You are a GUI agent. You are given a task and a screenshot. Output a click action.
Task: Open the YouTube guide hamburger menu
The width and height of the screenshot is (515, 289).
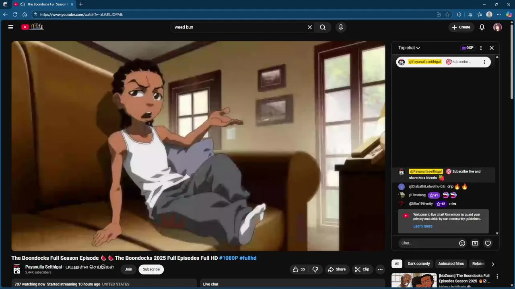tap(11, 27)
